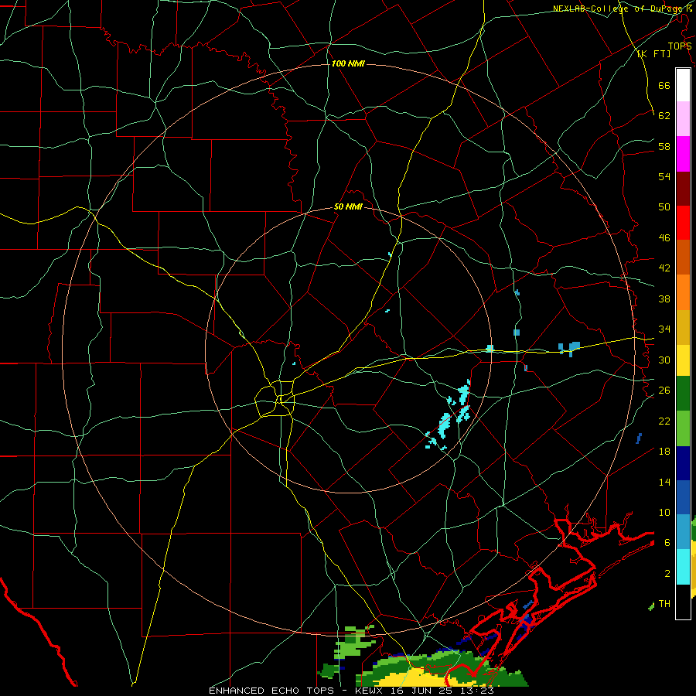Click the legend value 66
This screenshot has width=696, height=696.
pyautogui.click(x=664, y=85)
